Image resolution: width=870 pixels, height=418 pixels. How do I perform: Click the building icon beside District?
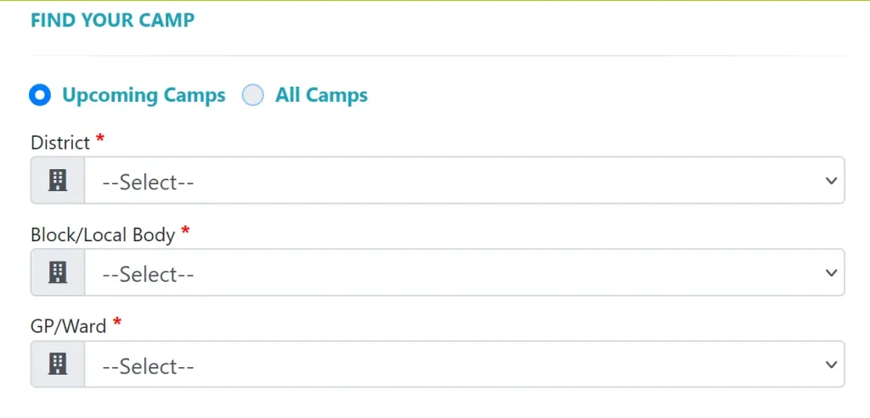click(x=58, y=180)
